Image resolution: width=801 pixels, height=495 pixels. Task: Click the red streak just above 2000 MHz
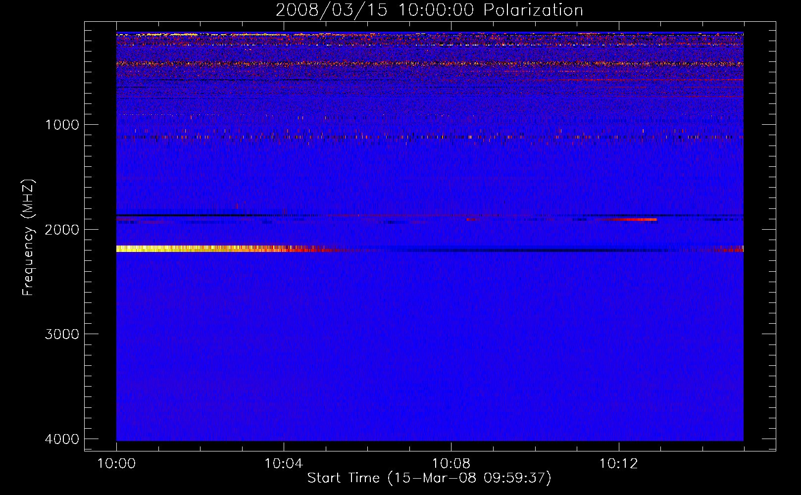tap(629, 219)
